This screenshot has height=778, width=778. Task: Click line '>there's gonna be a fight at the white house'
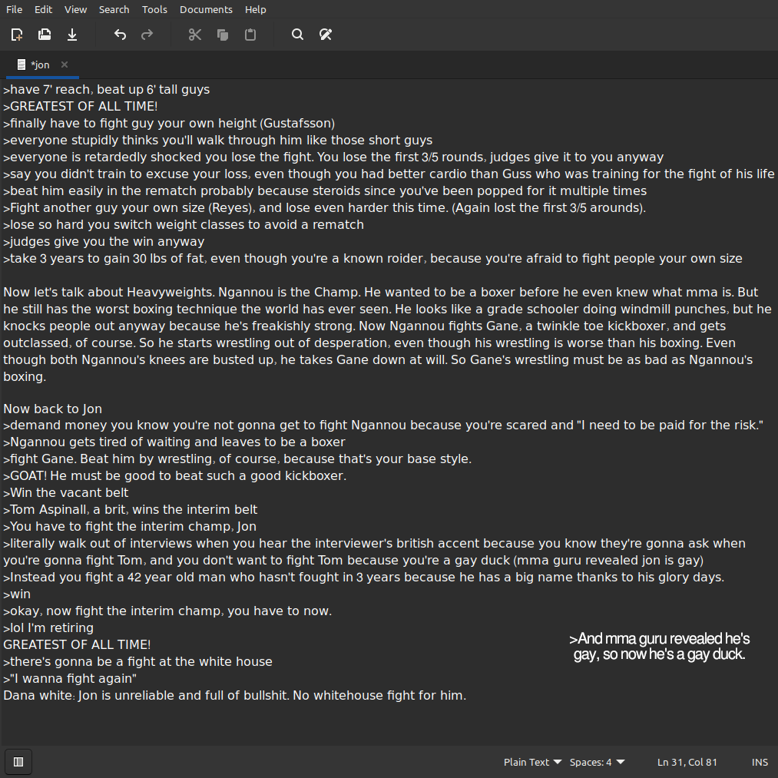(x=137, y=661)
